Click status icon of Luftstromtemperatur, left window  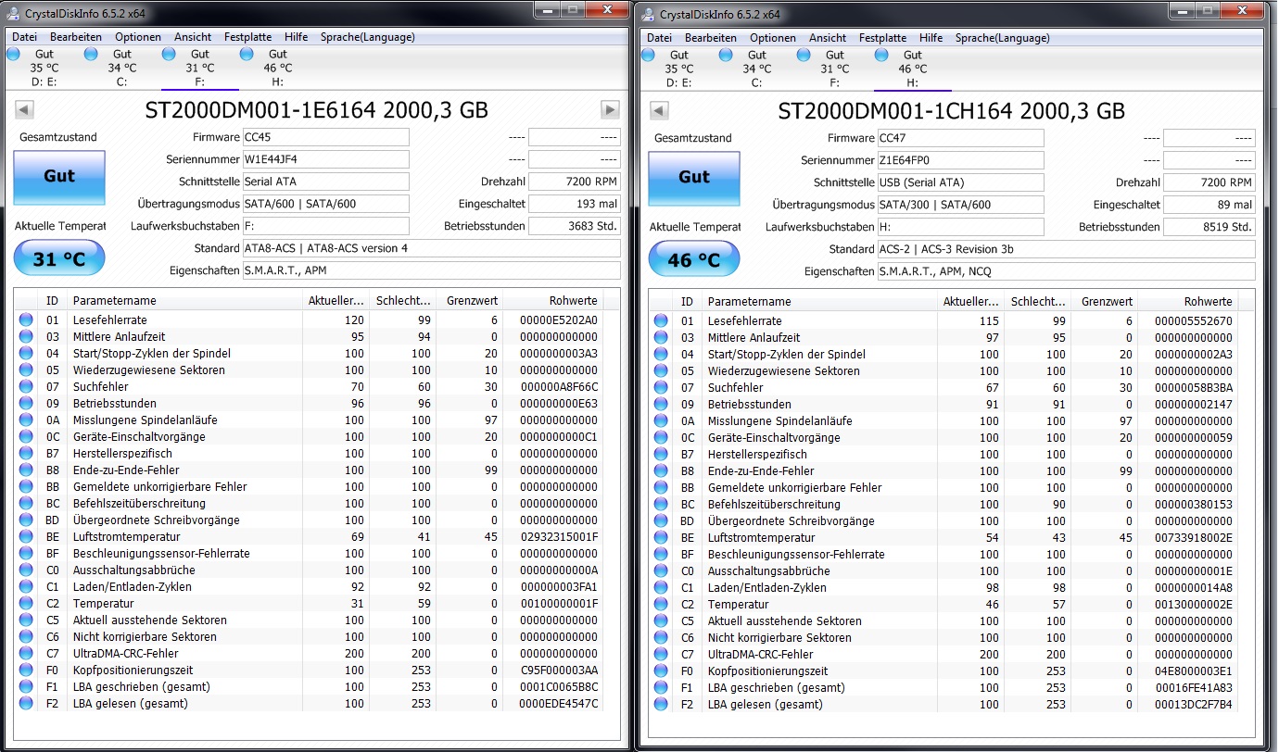tap(26, 536)
